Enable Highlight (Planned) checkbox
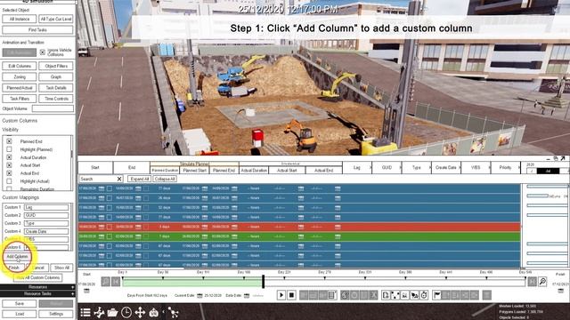Image resolution: width=570 pixels, height=320 pixels. [9, 149]
